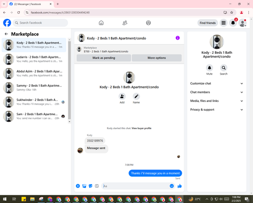Click the address bar URL
This screenshot has width=253, height=203.
[60, 13]
